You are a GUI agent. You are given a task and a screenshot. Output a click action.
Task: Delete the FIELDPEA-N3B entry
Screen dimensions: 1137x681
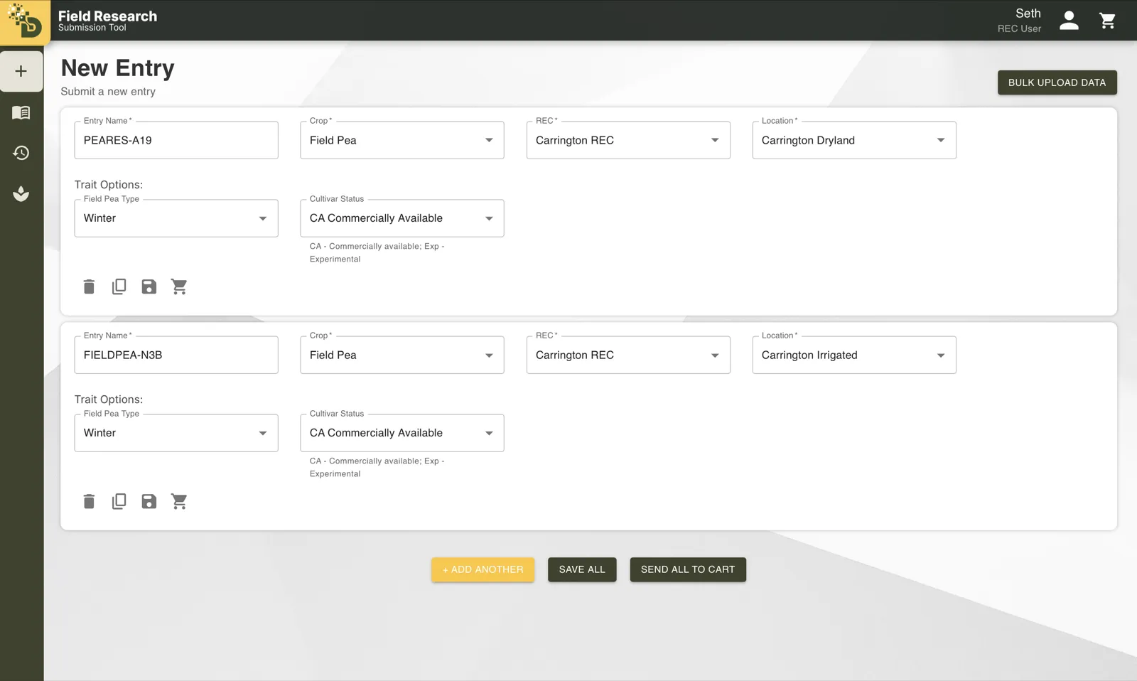coord(89,501)
